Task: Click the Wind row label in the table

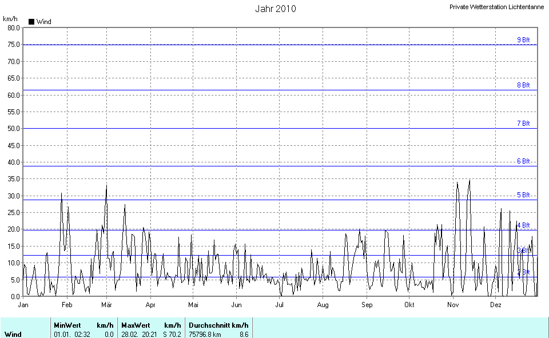Action: click(13, 334)
